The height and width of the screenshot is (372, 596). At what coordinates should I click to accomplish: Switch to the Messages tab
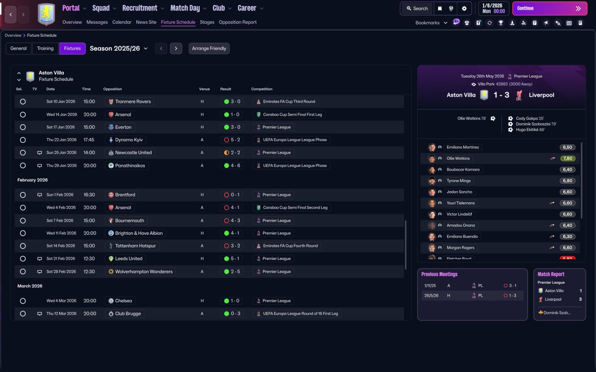pyautogui.click(x=97, y=22)
